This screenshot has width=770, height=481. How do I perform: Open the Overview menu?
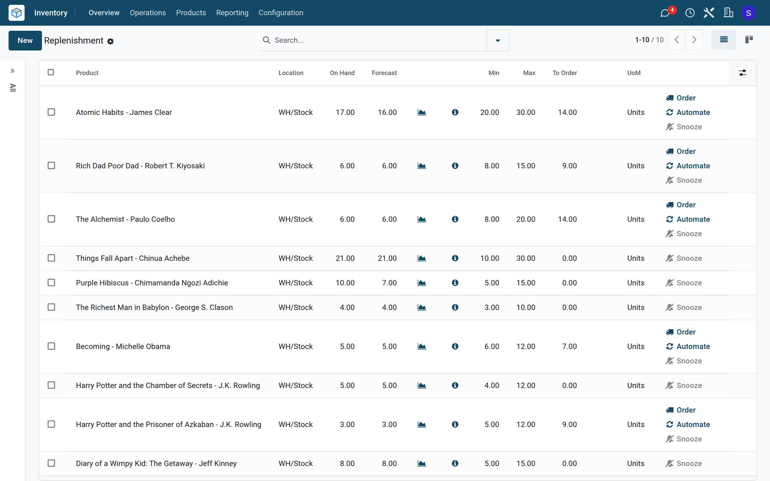tap(104, 13)
